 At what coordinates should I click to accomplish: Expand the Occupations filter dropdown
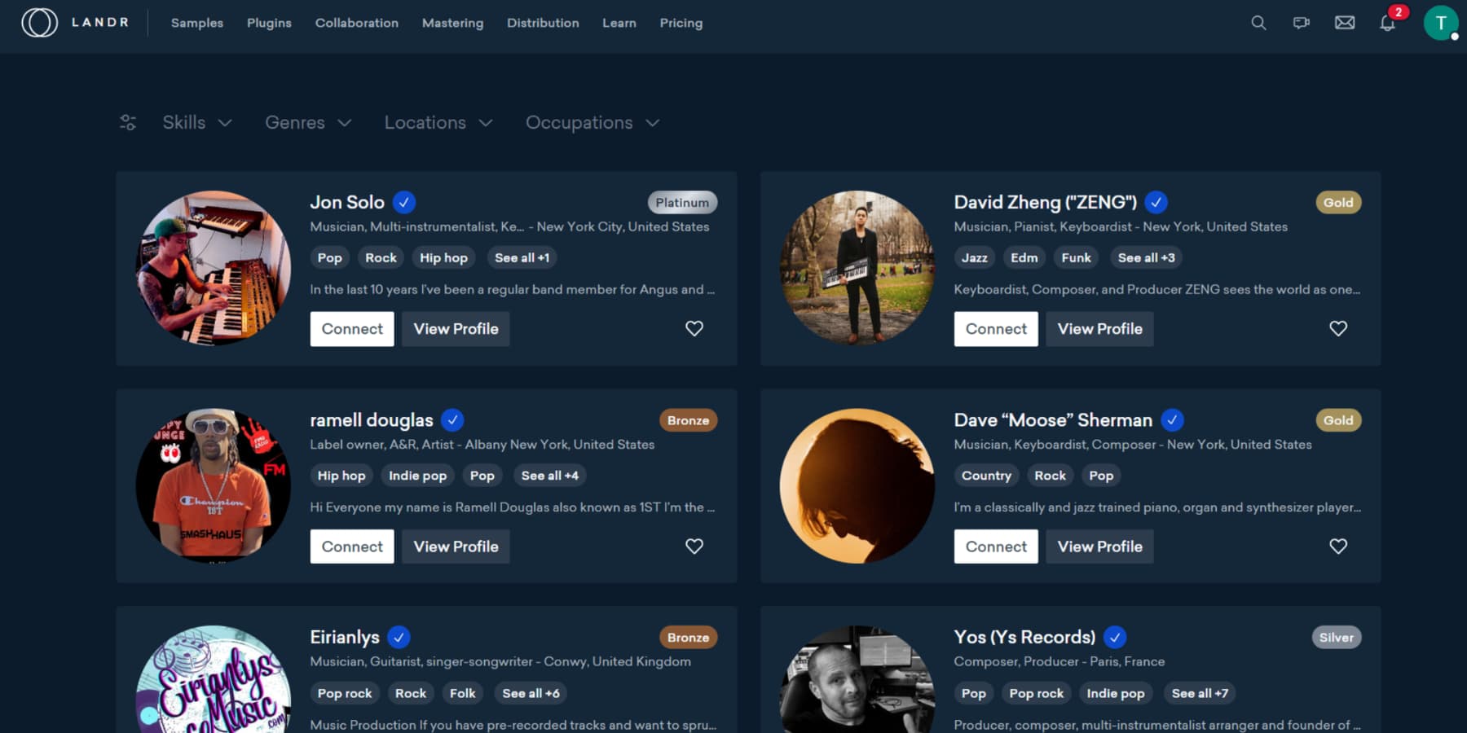592,122
